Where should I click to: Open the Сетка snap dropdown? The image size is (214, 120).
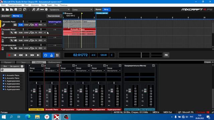(82, 10)
